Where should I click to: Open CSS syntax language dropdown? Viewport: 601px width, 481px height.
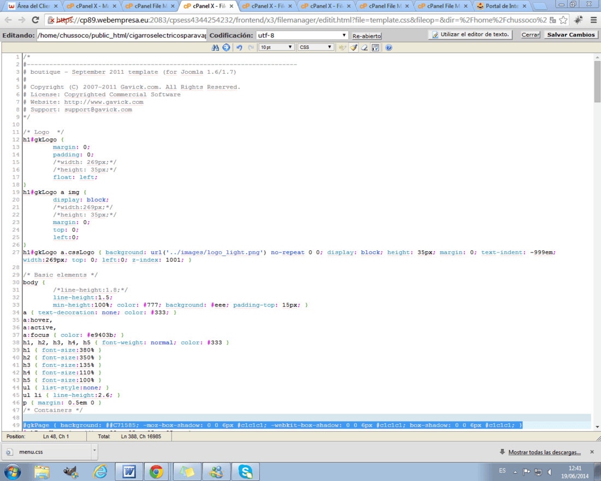tap(315, 47)
